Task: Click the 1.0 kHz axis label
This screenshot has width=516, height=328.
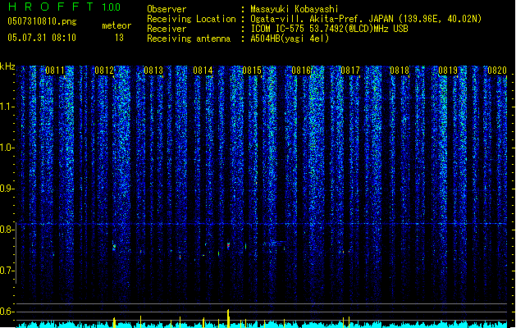Action: click(7, 148)
